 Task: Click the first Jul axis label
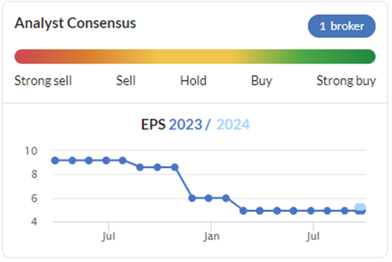(108, 236)
